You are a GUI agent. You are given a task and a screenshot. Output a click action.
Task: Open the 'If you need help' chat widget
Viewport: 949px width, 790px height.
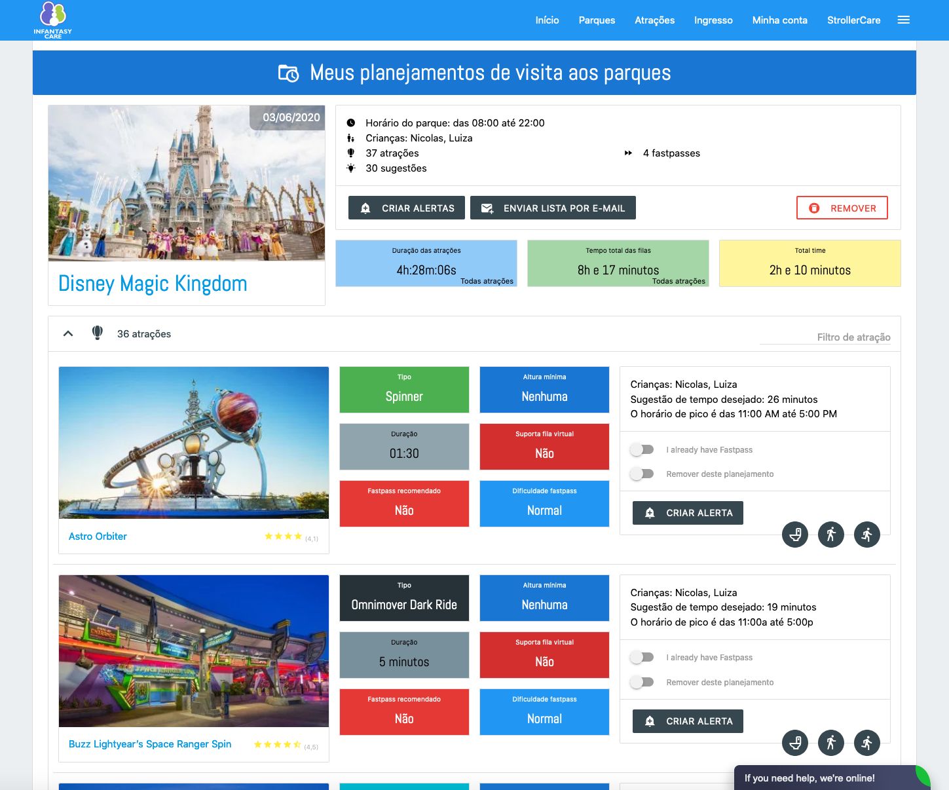pyautogui.click(x=809, y=778)
